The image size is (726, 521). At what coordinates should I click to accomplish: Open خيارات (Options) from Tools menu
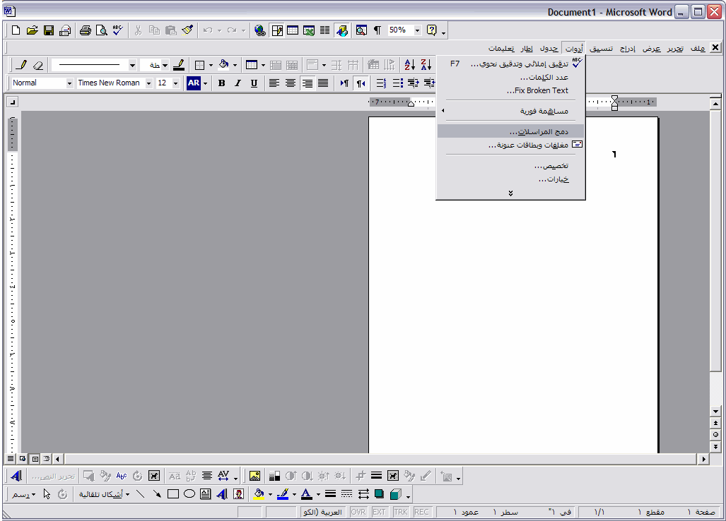pos(510,179)
